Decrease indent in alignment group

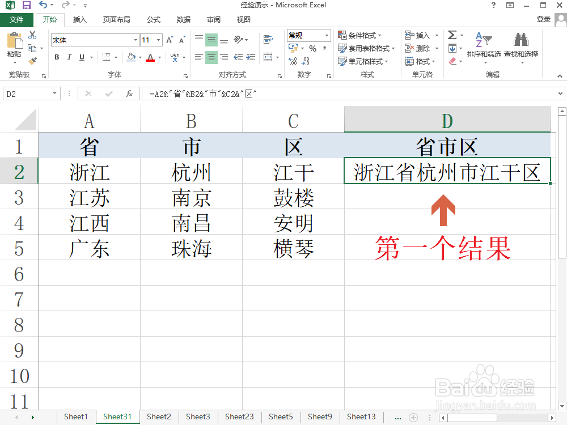pyautogui.click(x=238, y=57)
